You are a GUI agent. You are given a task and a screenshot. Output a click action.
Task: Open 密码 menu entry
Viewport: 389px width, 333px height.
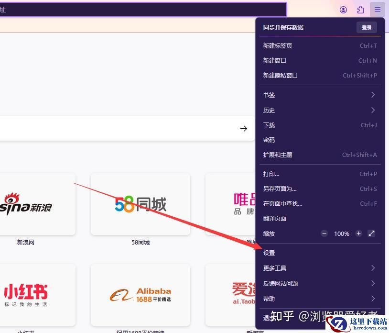320,140
